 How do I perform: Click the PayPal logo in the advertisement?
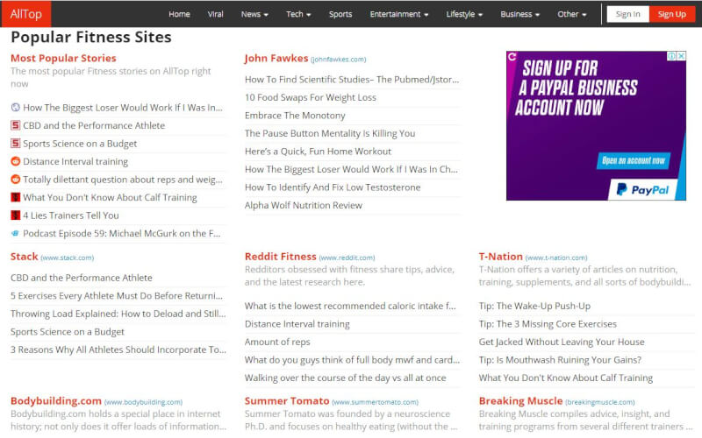click(x=642, y=190)
